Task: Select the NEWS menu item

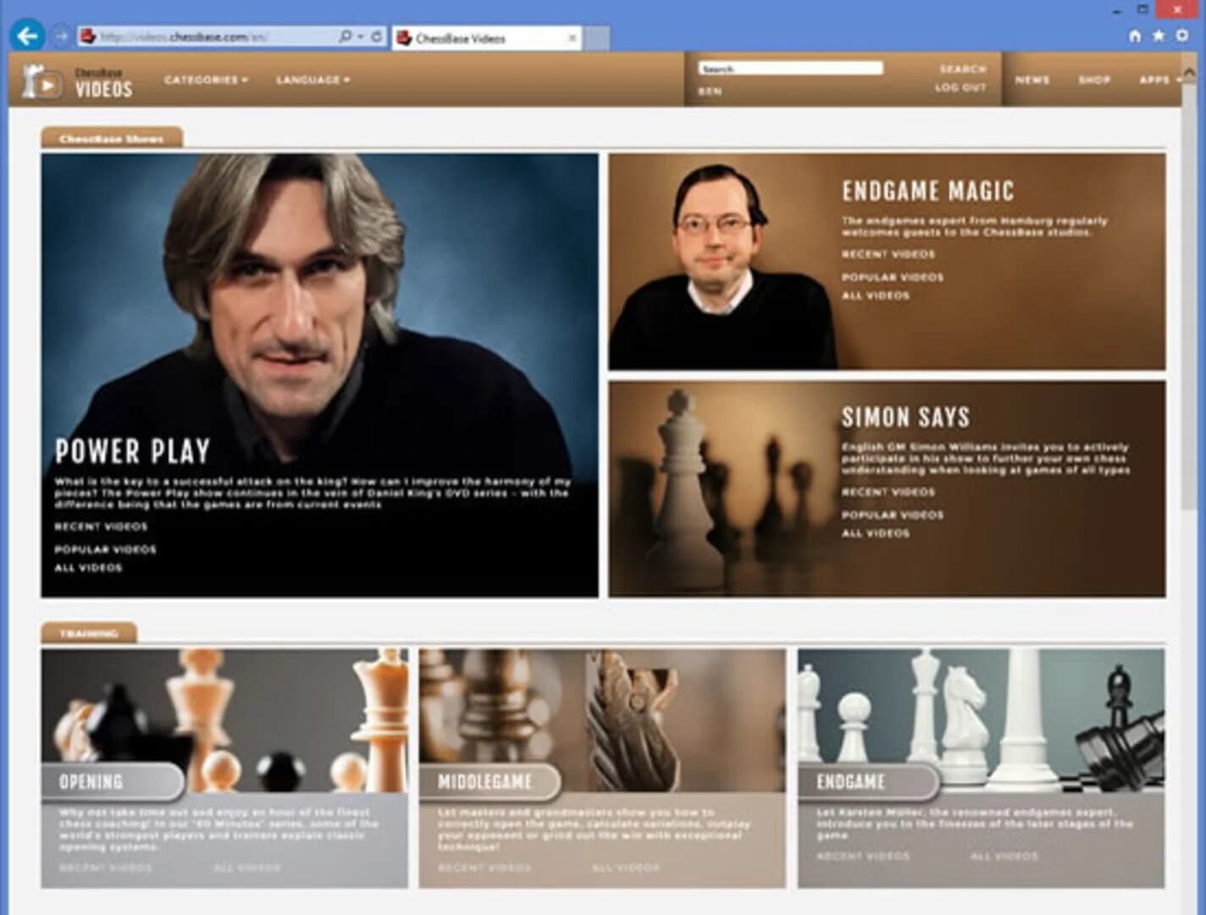Action: (x=1032, y=79)
